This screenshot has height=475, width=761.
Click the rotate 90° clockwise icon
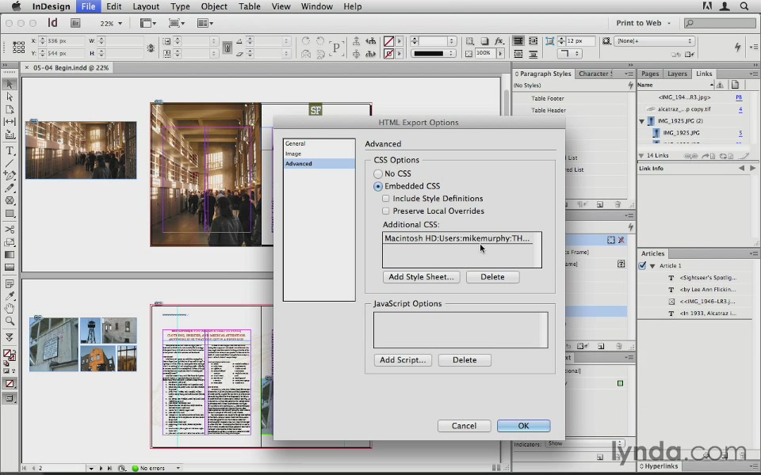coord(306,41)
